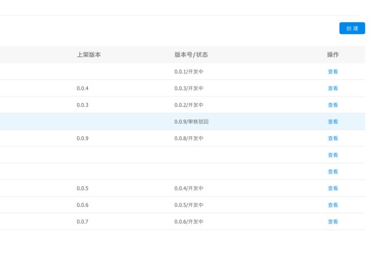
Task: Click 查看 for the 0.0.8/开发中 row
Action: 333,138
